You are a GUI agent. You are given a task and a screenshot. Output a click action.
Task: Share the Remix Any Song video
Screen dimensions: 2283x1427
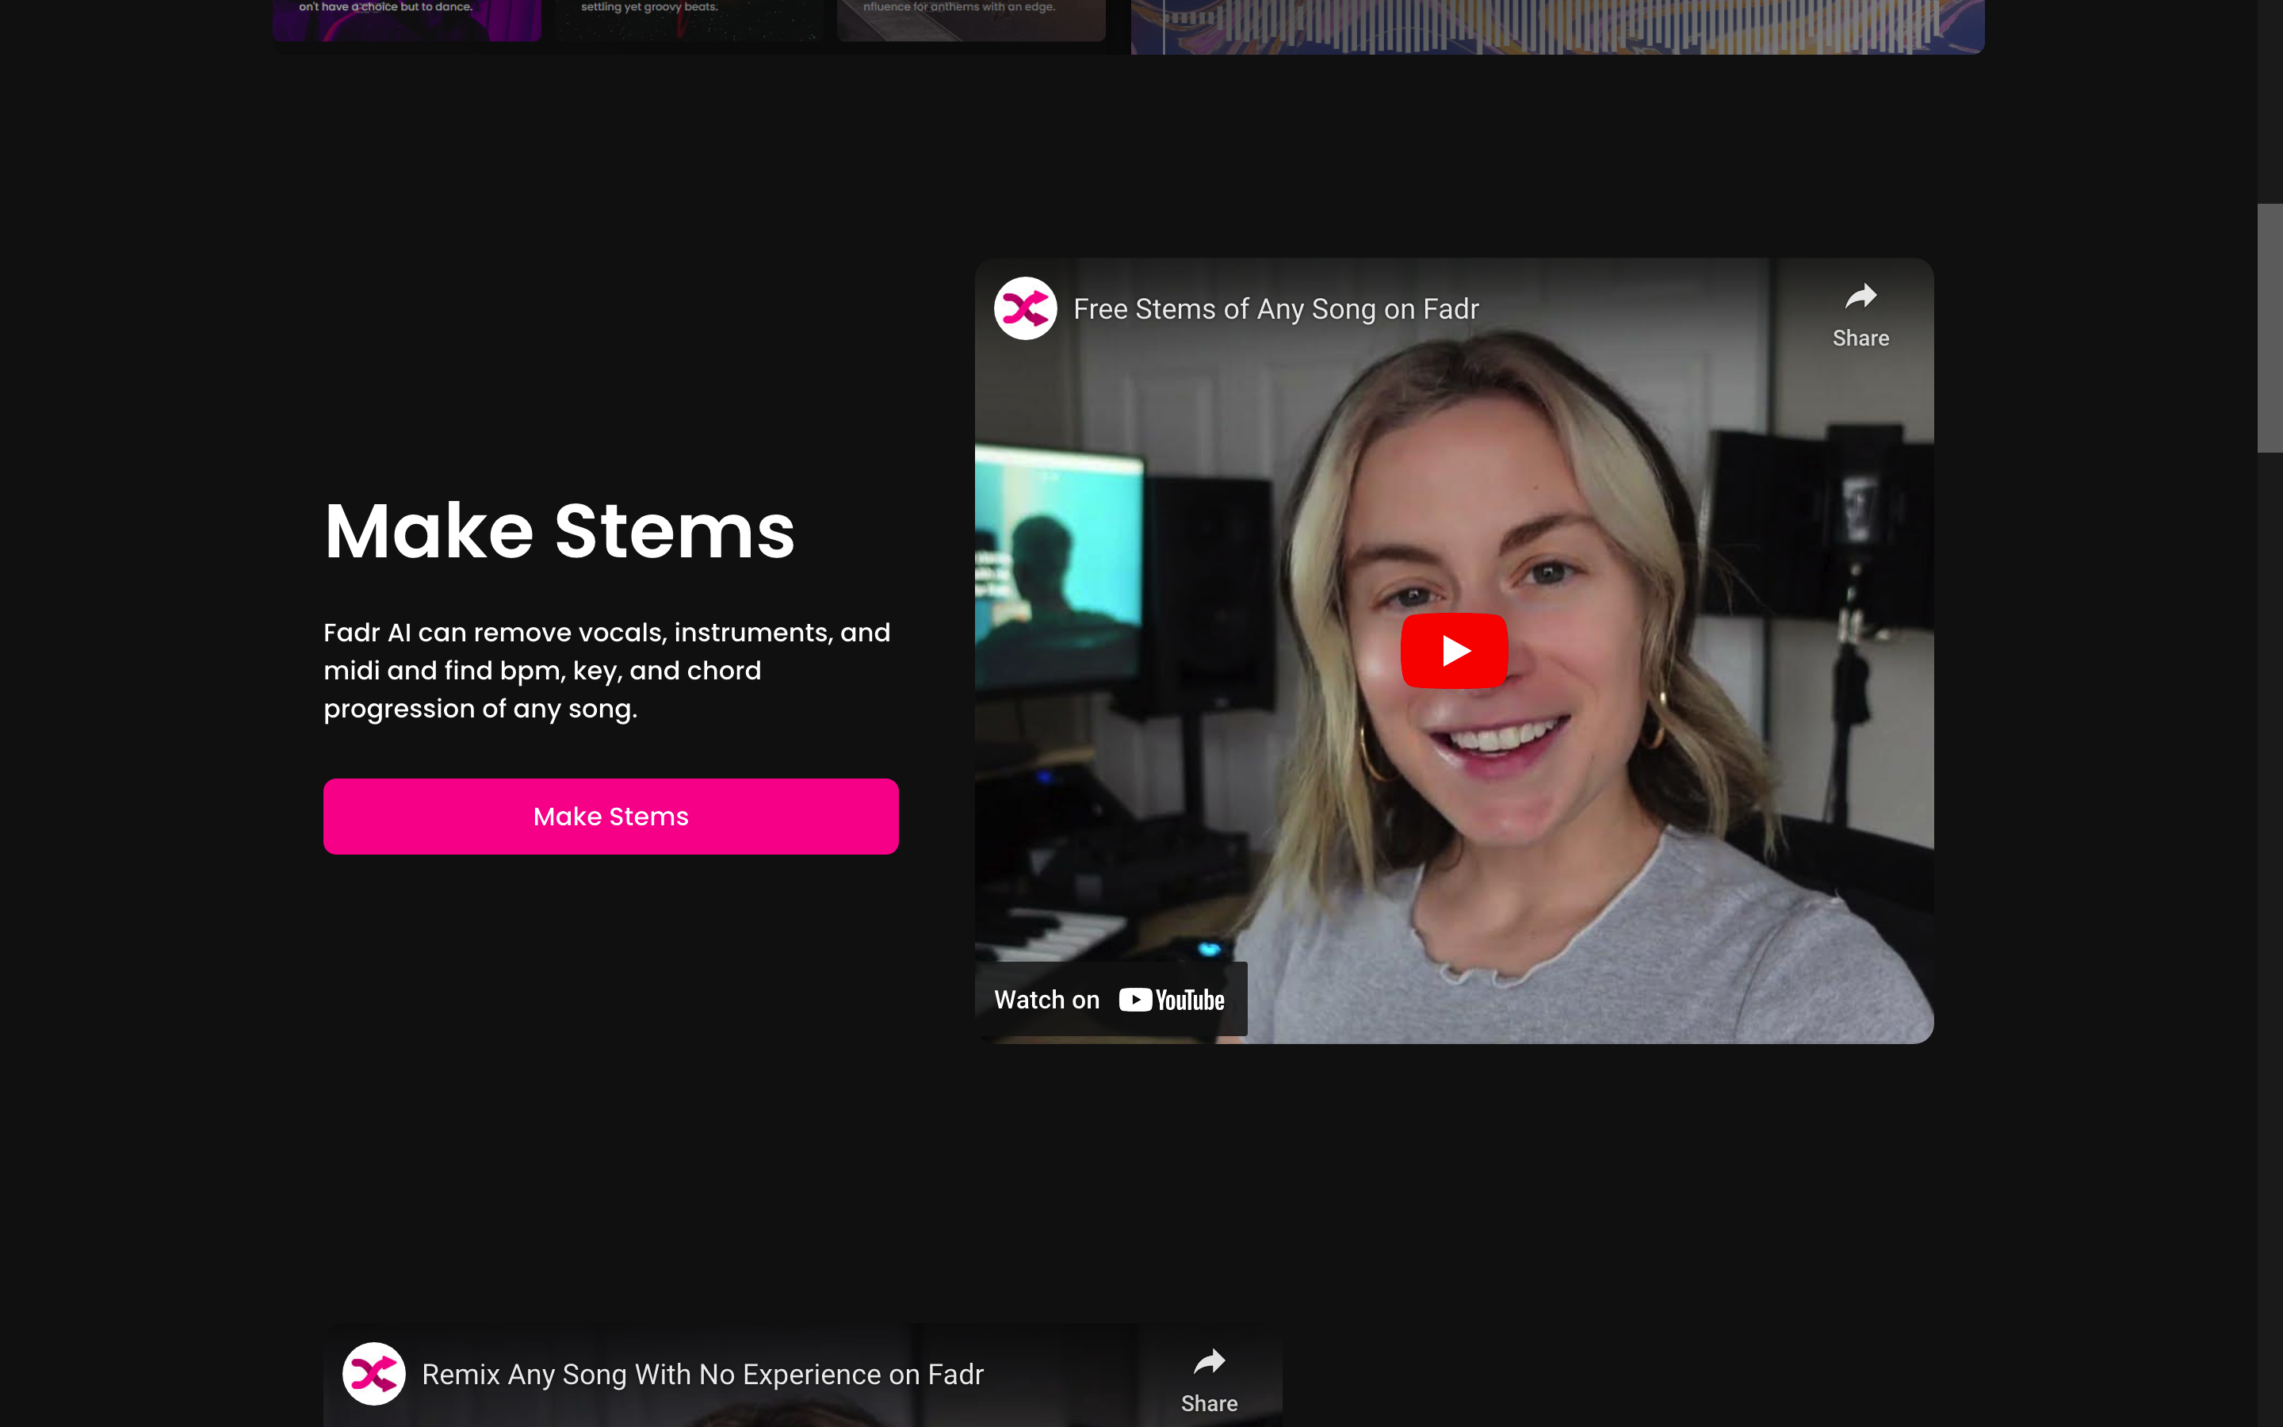pyautogui.click(x=1208, y=1381)
